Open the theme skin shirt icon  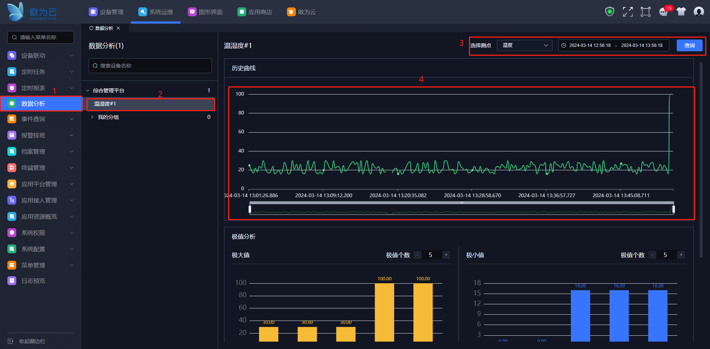(681, 12)
